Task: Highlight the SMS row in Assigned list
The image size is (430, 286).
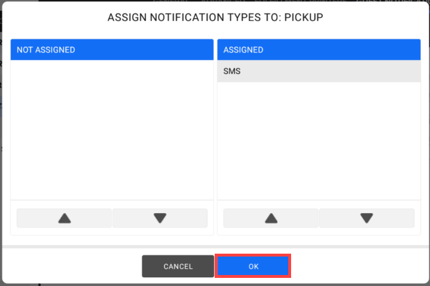Action: pyautogui.click(x=318, y=72)
